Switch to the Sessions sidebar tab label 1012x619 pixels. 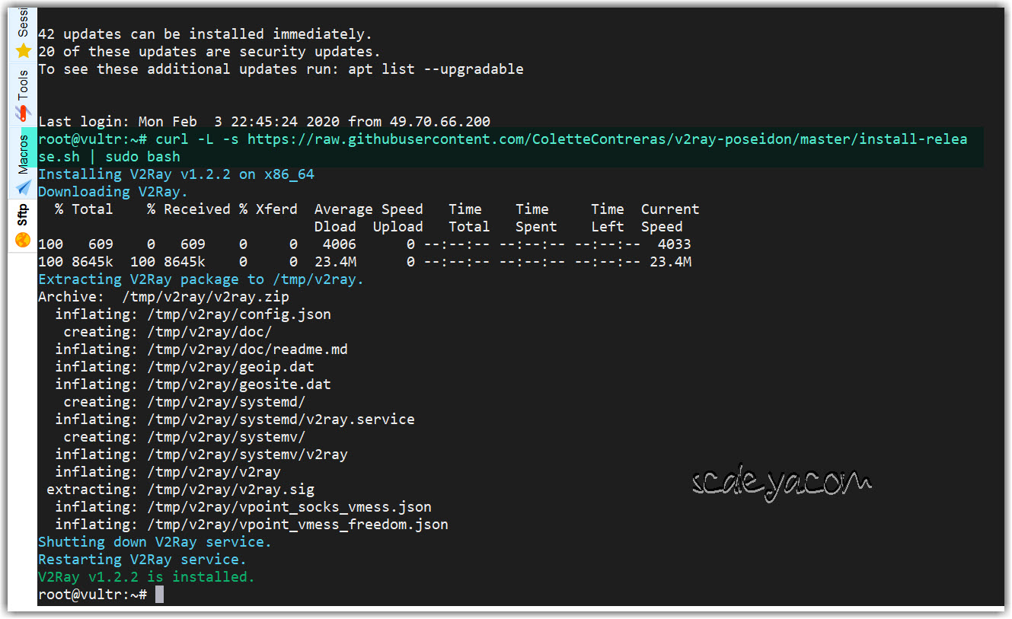tap(23, 24)
